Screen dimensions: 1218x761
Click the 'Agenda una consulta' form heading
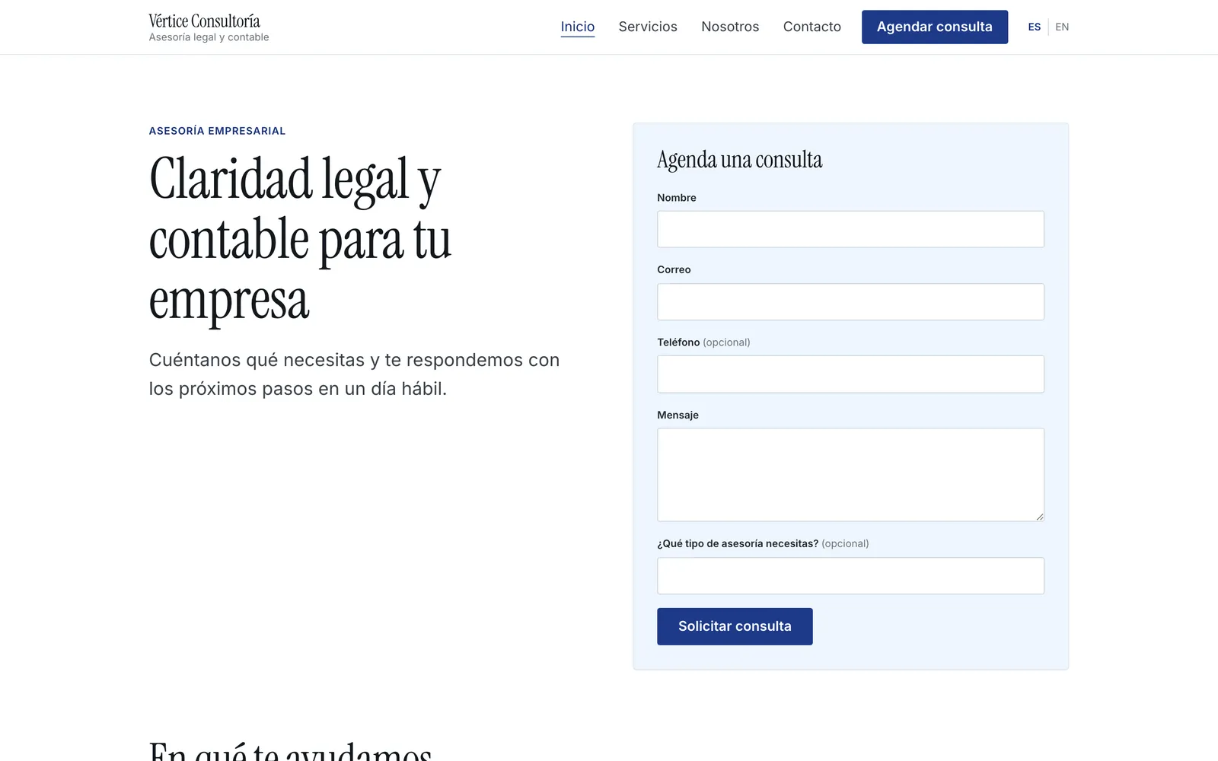[x=739, y=160]
